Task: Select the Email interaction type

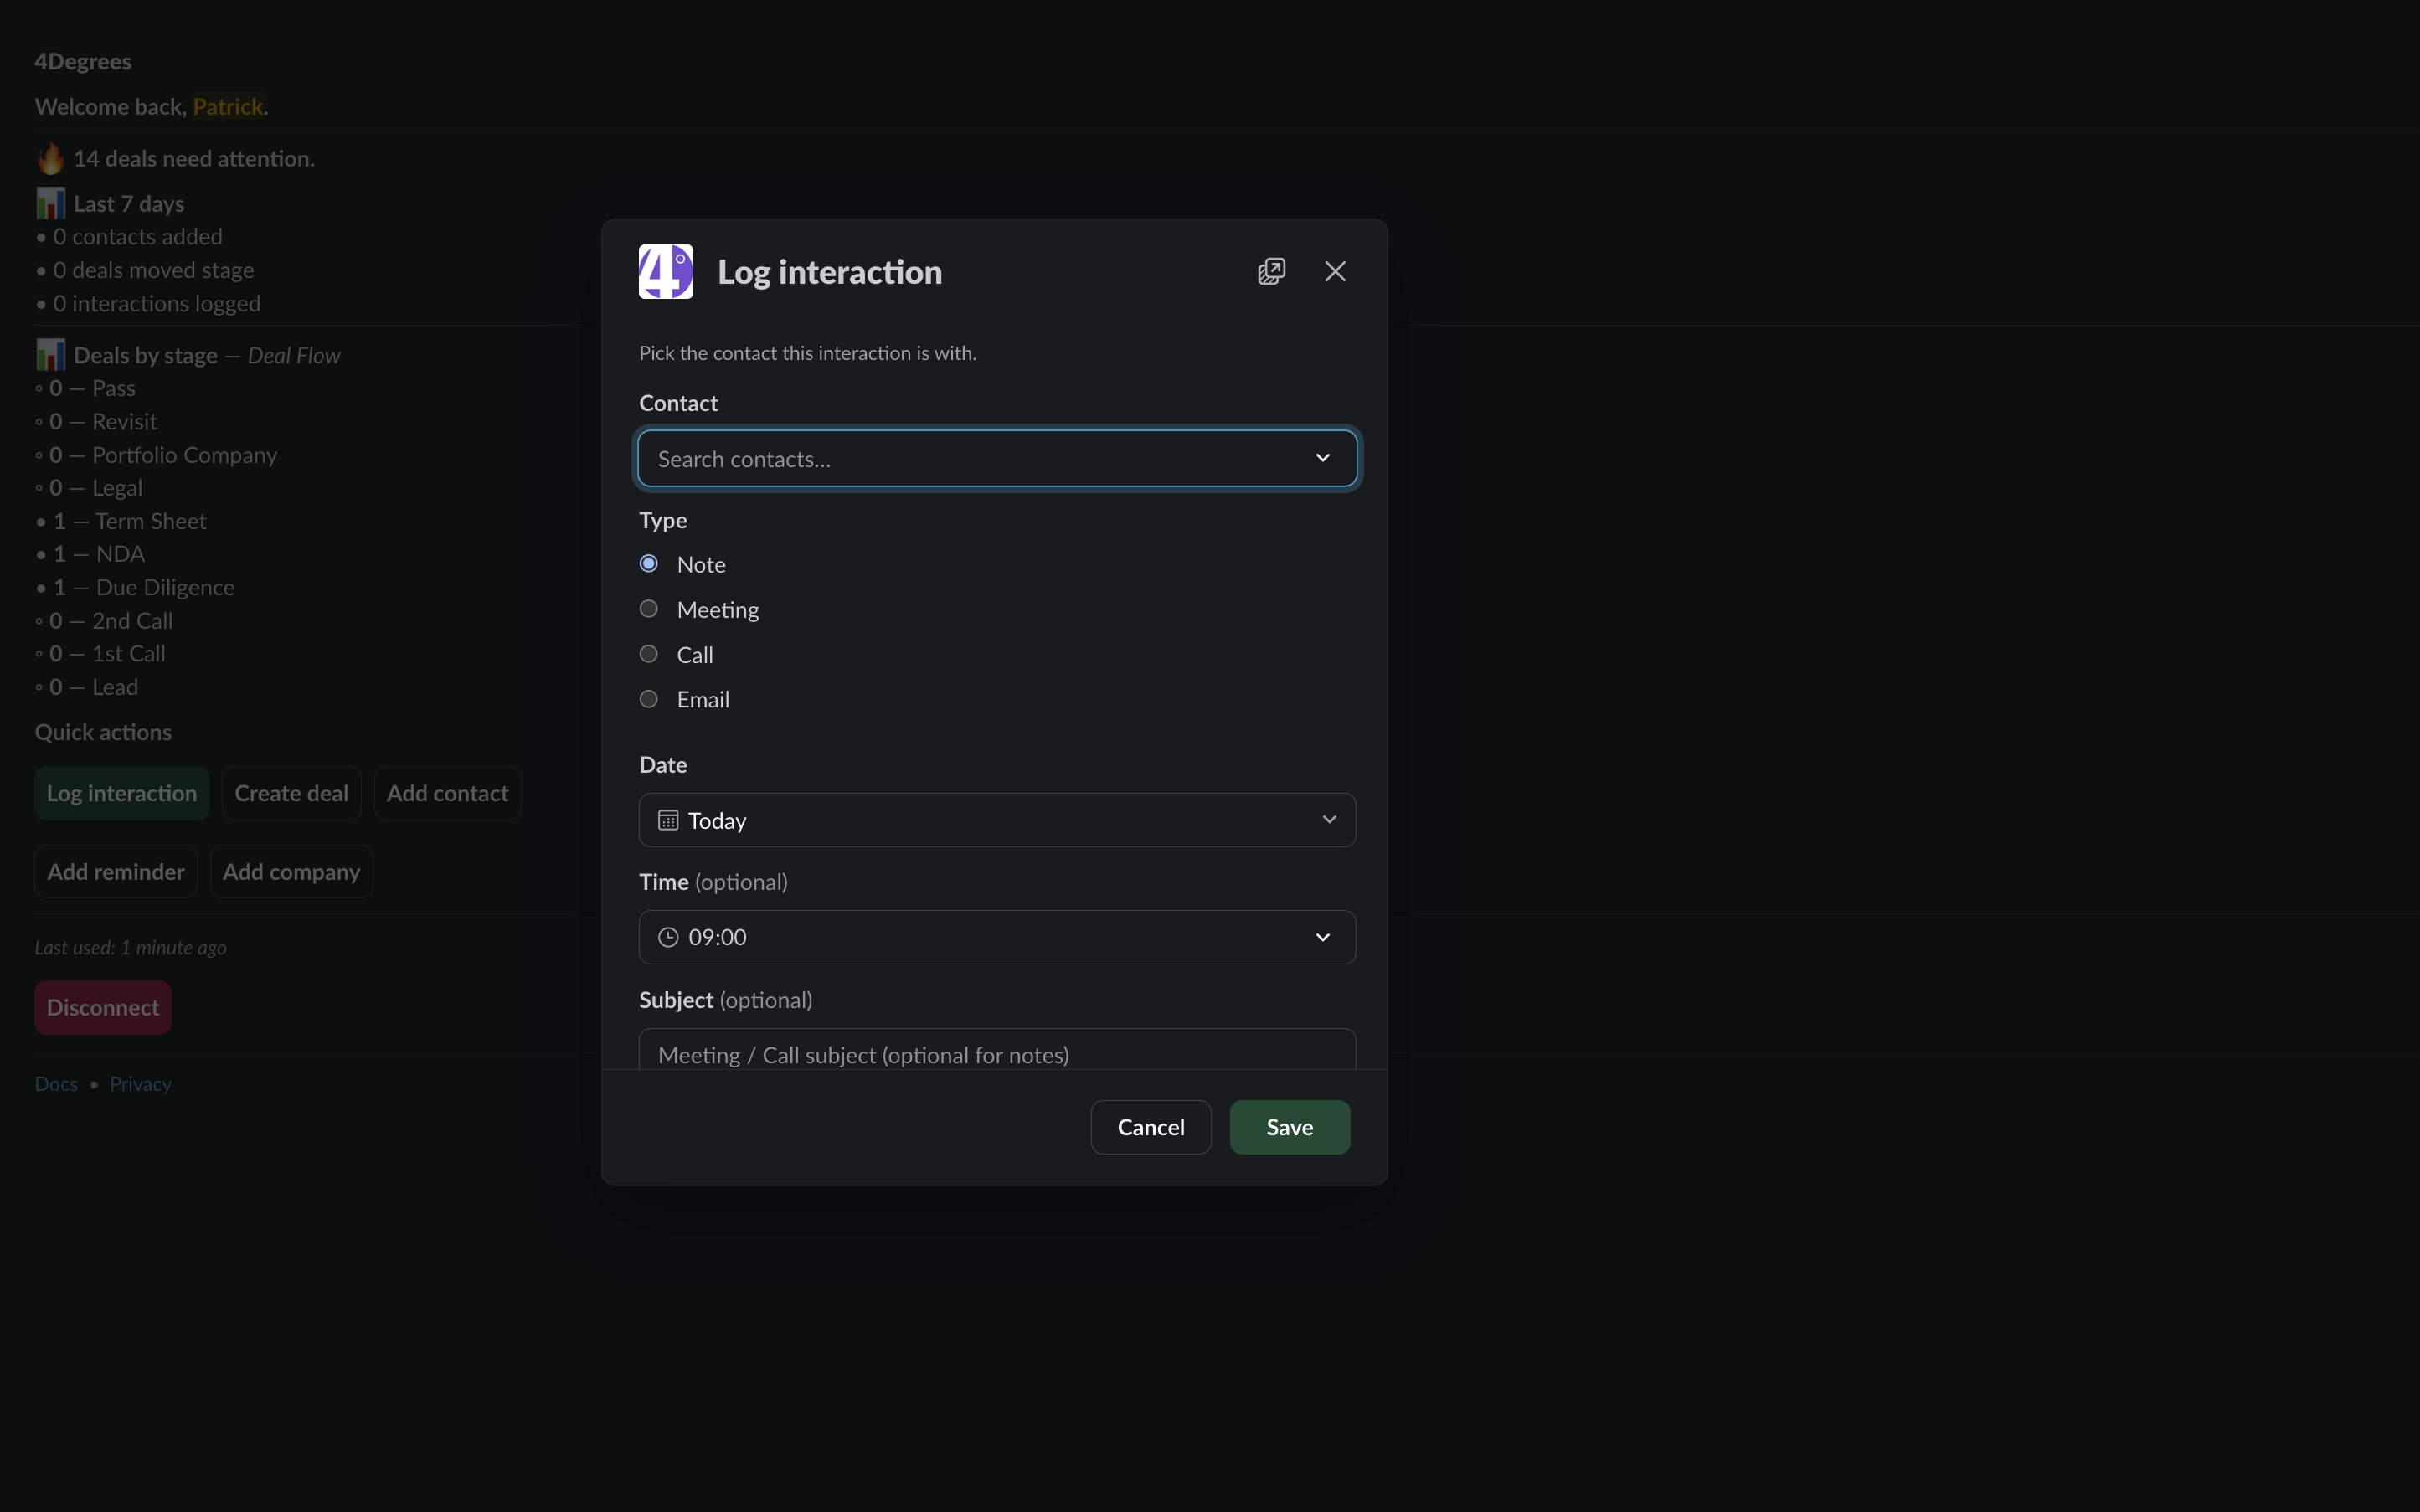Action: tap(649, 699)
